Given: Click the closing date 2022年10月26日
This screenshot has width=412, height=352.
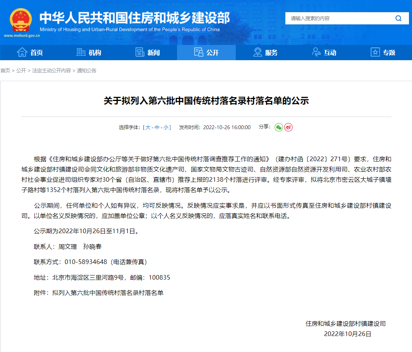Looking at the screenshot, I should coord(348,334).
